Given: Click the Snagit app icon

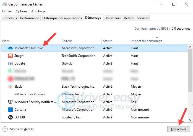Looking at the screenshot, I should pyautogui.click(x=11, y=56).
